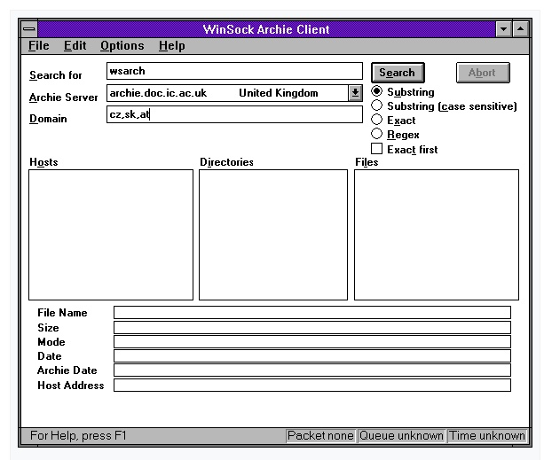The image size is (544, 460).
Task: Select the Regex radio button
Action: (376, 134)
